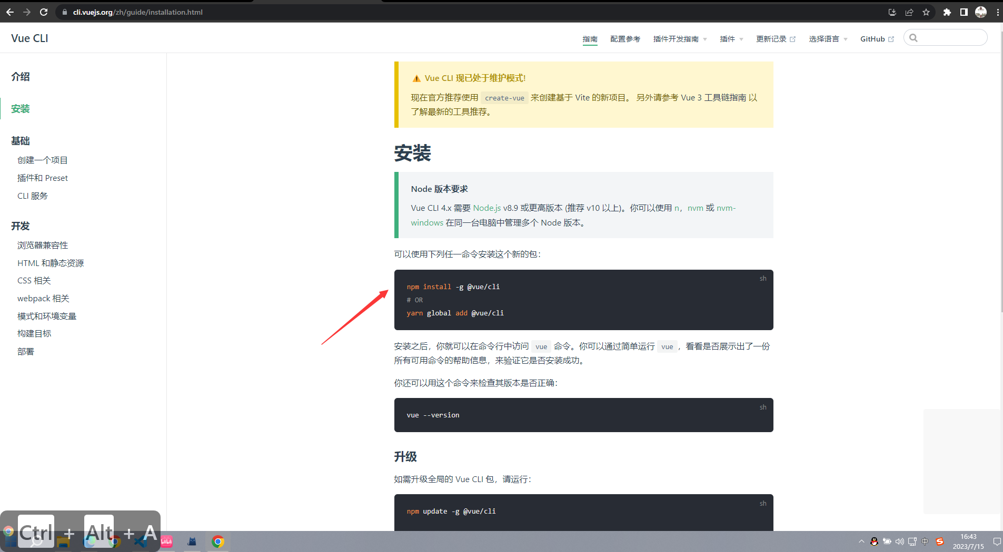Screen dimensions: 1003x552
Task: Open the Chrome three-dot menu
Action: pos(998,12)
